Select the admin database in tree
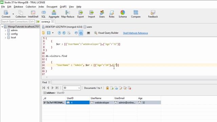 tap(14, 30)
